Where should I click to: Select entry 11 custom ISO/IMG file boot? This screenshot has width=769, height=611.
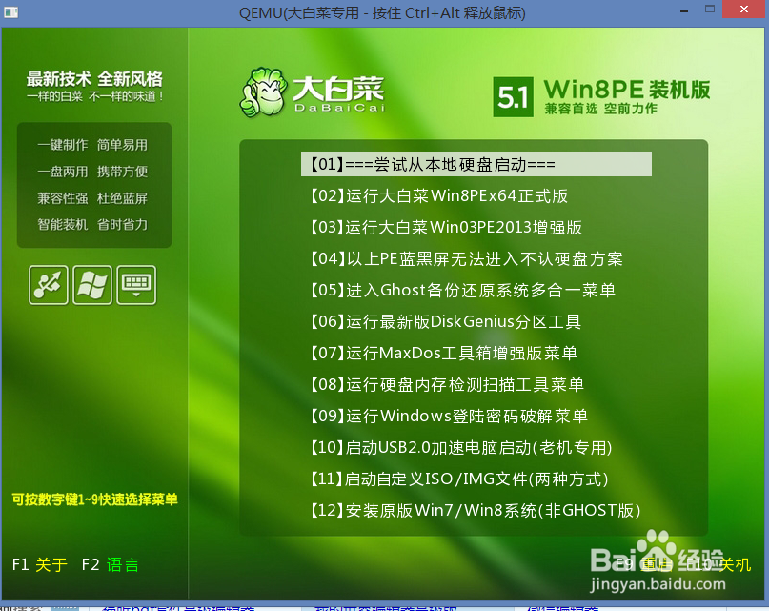[x=459, y=479]
